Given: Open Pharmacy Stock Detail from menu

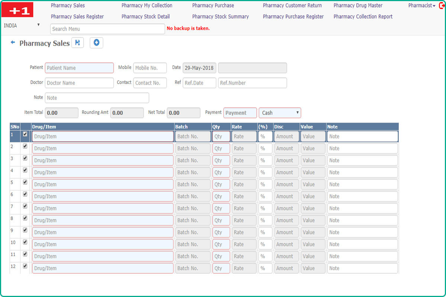Looking at the screenshot, I should tap(145, 16).
